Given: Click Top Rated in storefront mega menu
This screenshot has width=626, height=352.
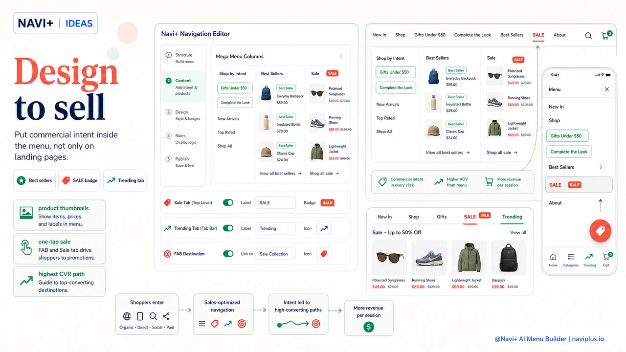Looking at the screenshot, I should click(x=385, y=118).
